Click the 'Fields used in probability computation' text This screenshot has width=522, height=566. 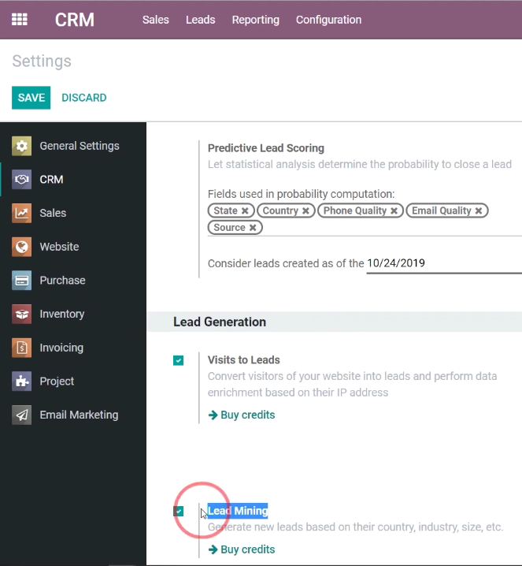(301, 194)
